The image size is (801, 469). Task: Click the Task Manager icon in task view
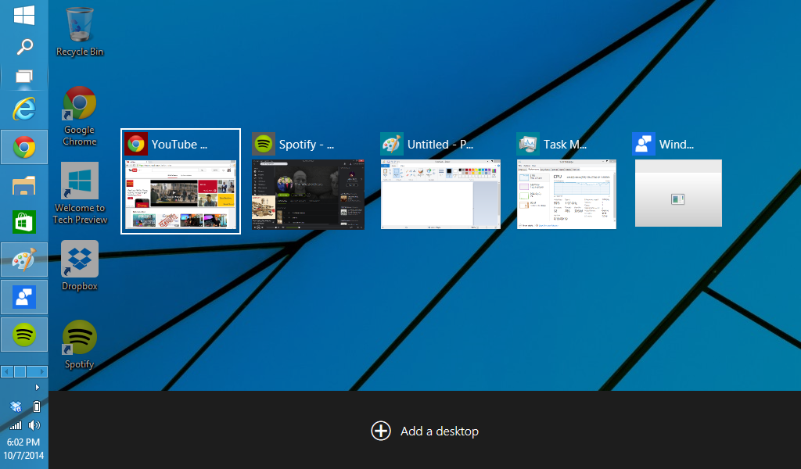pos(528,144)
